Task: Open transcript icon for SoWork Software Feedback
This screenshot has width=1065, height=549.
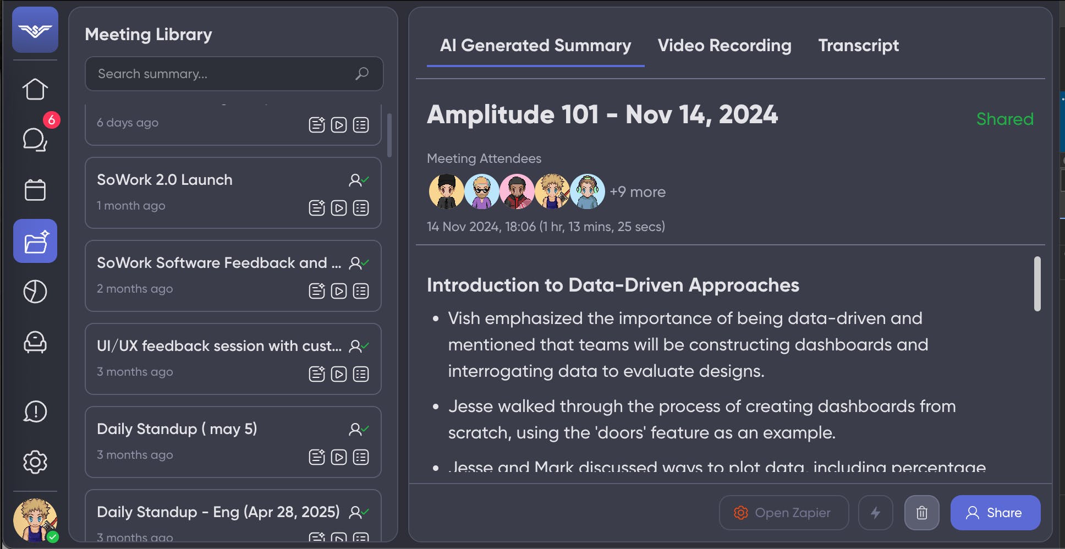Action: coord(361,291)
